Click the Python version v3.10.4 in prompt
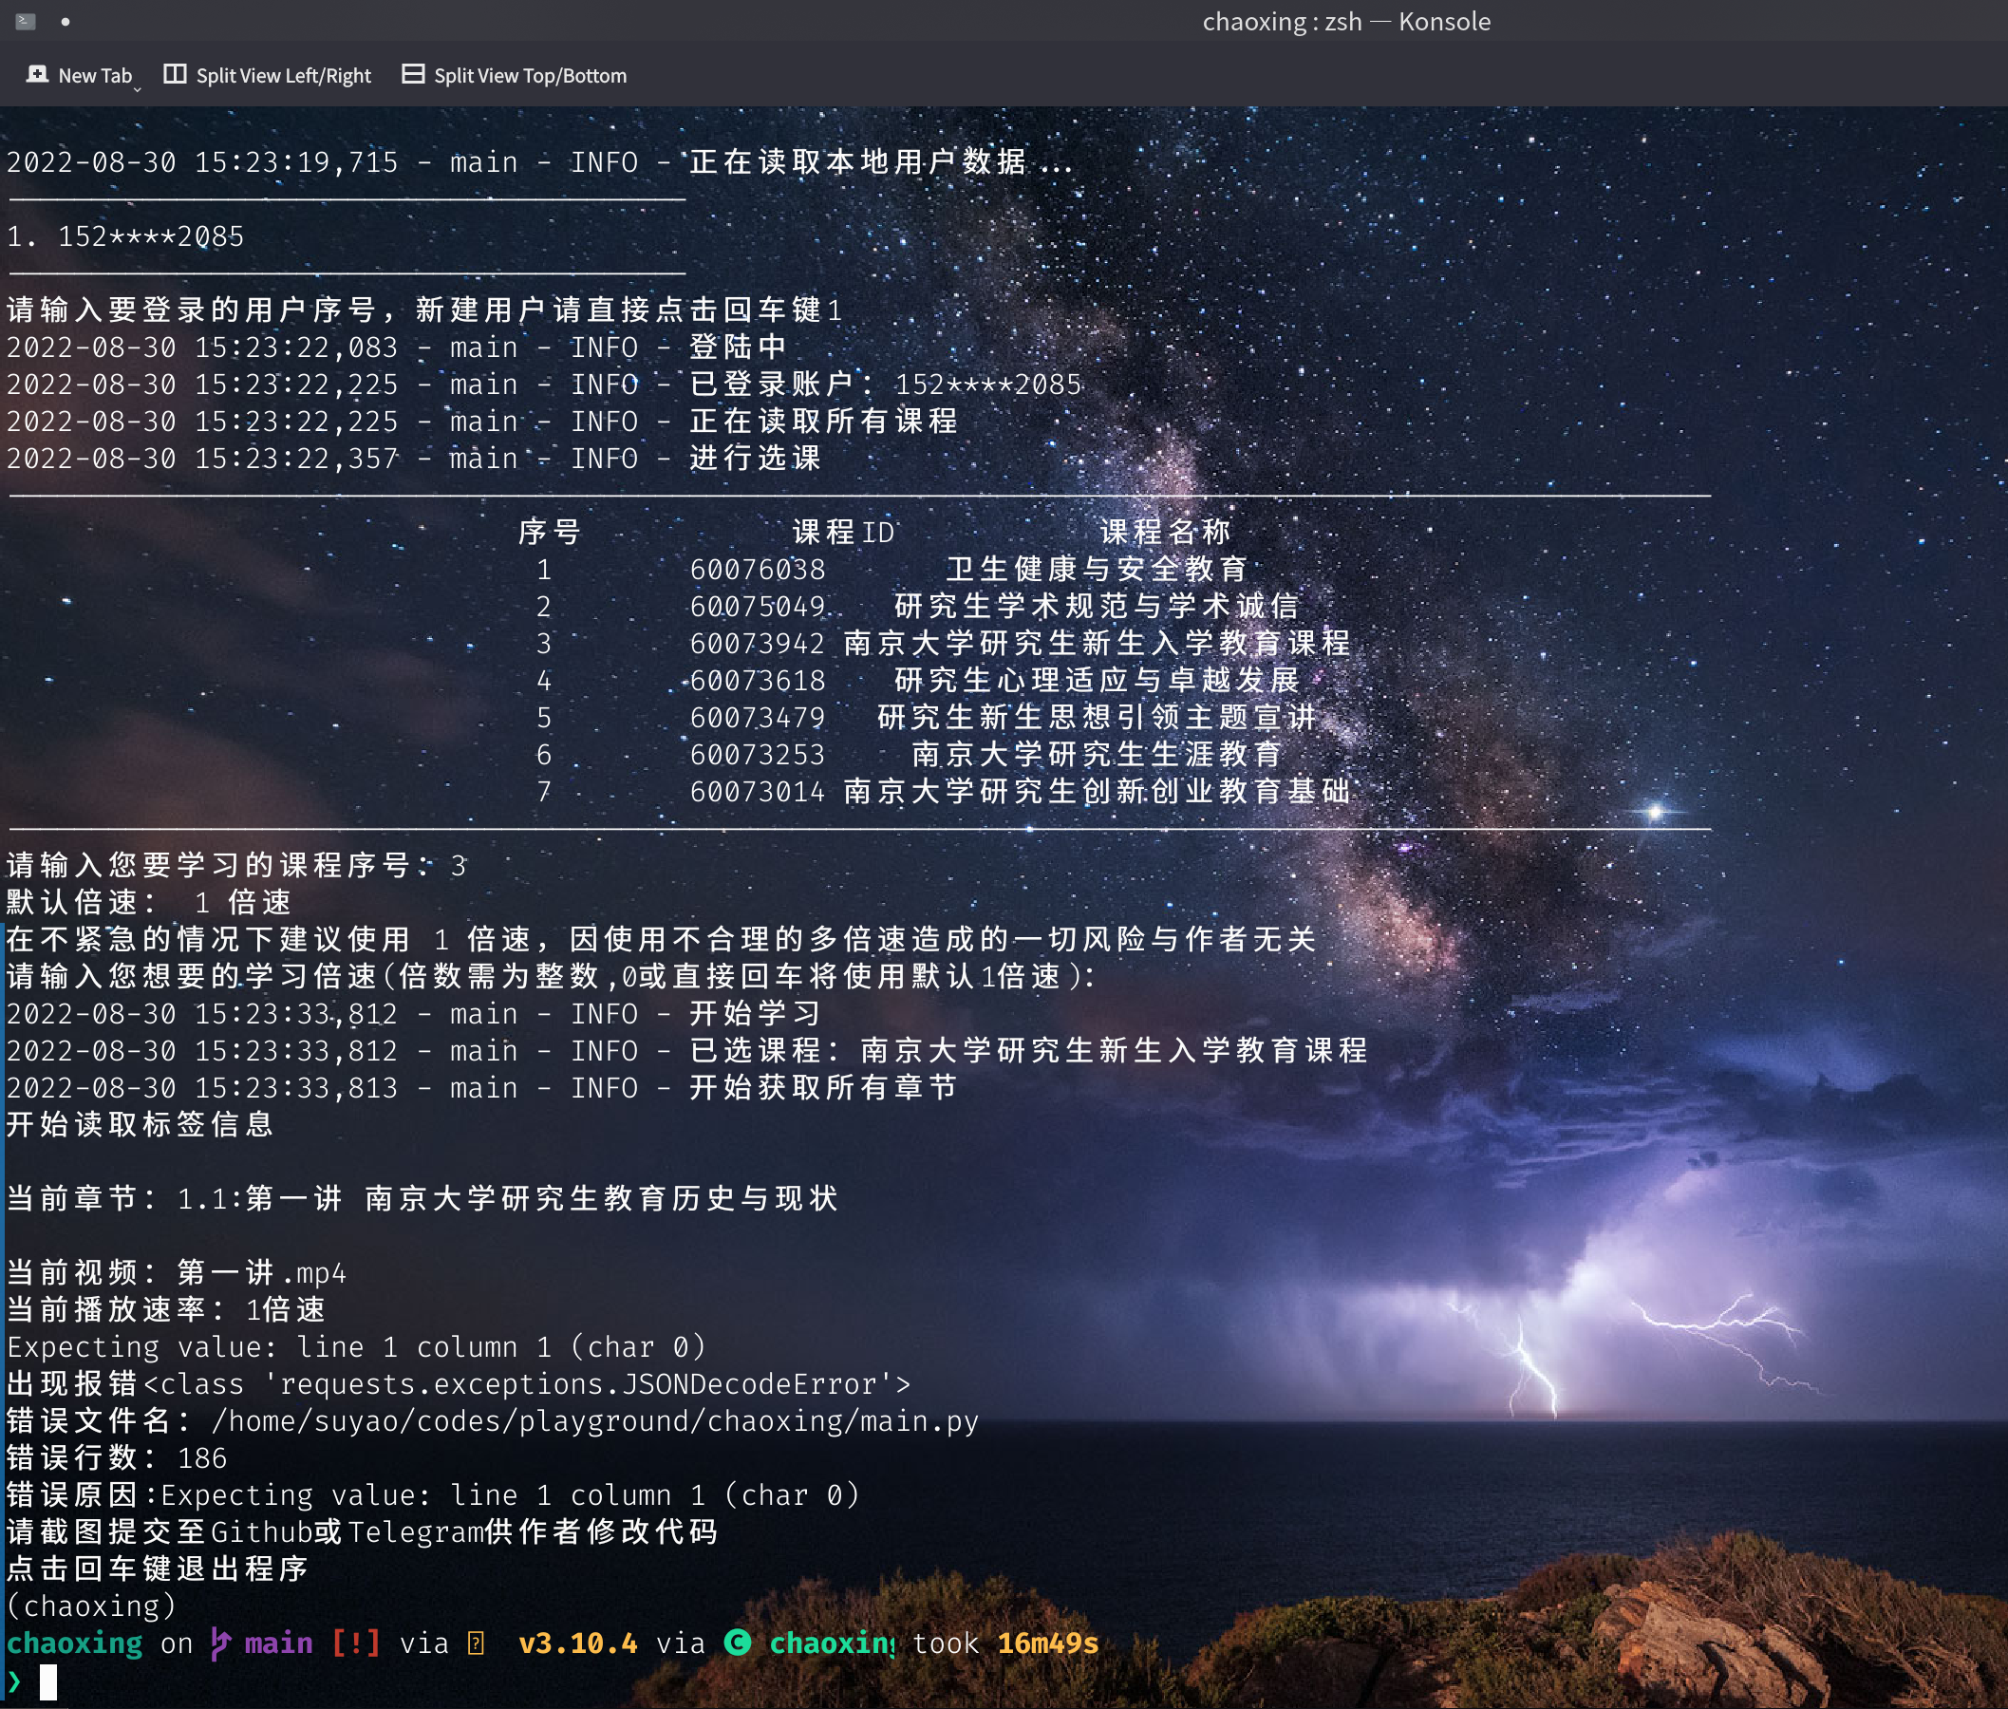Screen dimensions: 2008x1709 click(578, 1644)
